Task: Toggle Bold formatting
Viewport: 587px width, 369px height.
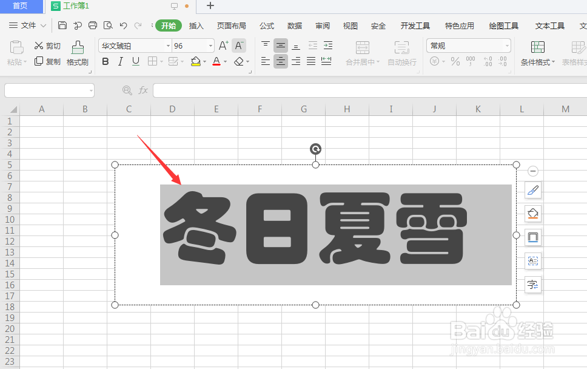Action: 106,61
